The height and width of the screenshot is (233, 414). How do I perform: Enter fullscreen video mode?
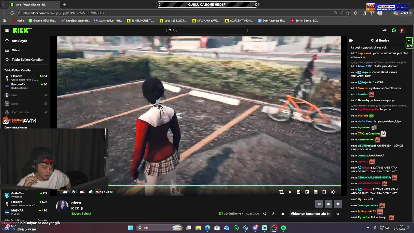[x=324, y=192]
